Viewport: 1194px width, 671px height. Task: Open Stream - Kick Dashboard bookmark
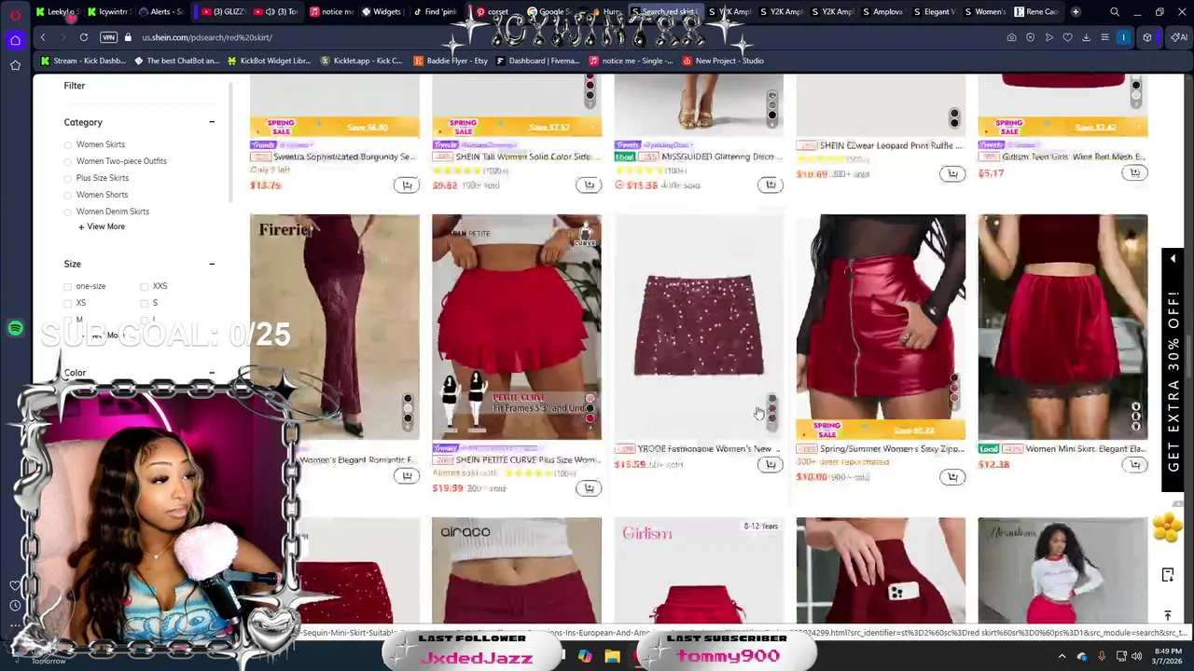pyautogui.click(x=83, y=61)
